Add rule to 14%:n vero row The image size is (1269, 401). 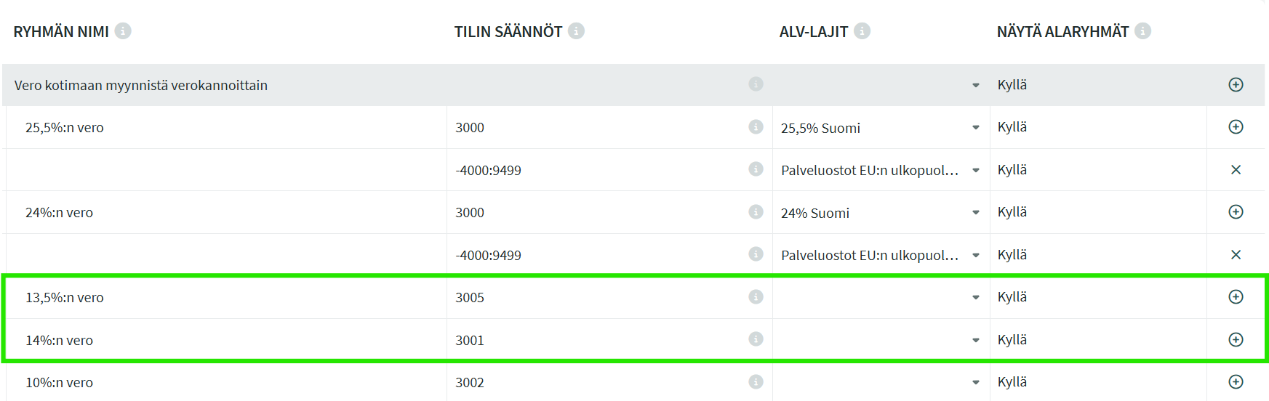tap(1236, 340)
